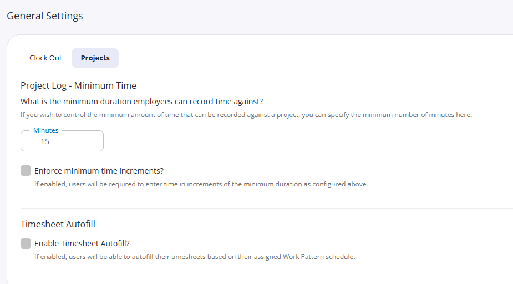Tick the Enable Timesheet Autofill checkbox
Screen dimensions: 513x284
coord(26,243)
